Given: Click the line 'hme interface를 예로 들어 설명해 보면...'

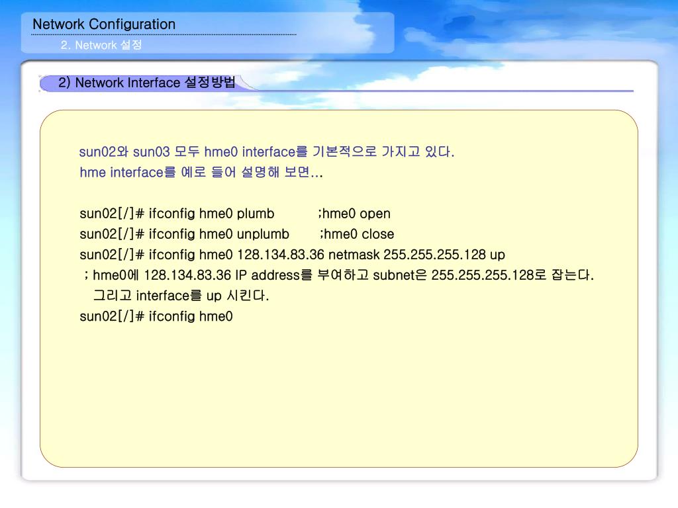Looking at the screenshot, I should point(201,172).
